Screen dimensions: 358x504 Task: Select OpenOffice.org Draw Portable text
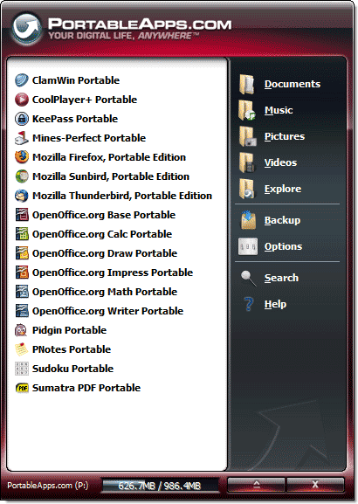click(x=105, y=253)
